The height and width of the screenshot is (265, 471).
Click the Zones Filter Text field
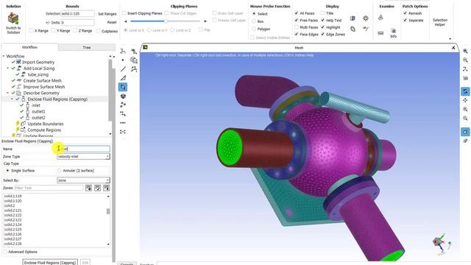(x=49, y=188)
